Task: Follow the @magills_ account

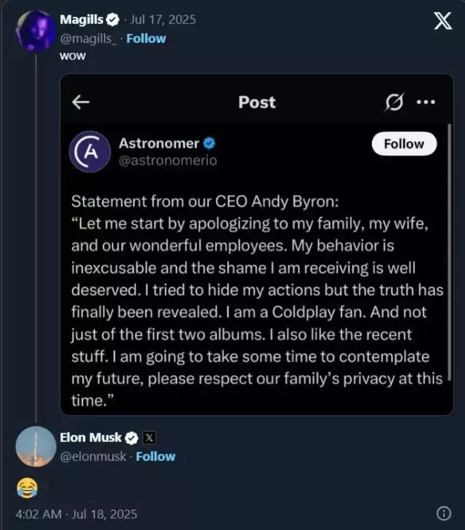Action: [x=145, y=38]
